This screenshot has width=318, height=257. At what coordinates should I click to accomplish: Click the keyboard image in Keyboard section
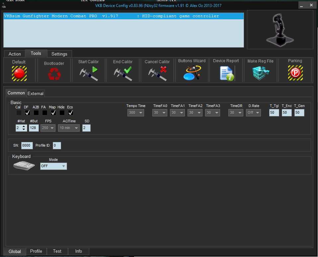tap(24, 165)
